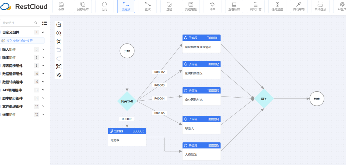This screenshot has width=346, height=165.
Task: Open the 任务监控 toolbar item
Action: tap(277, 6)
